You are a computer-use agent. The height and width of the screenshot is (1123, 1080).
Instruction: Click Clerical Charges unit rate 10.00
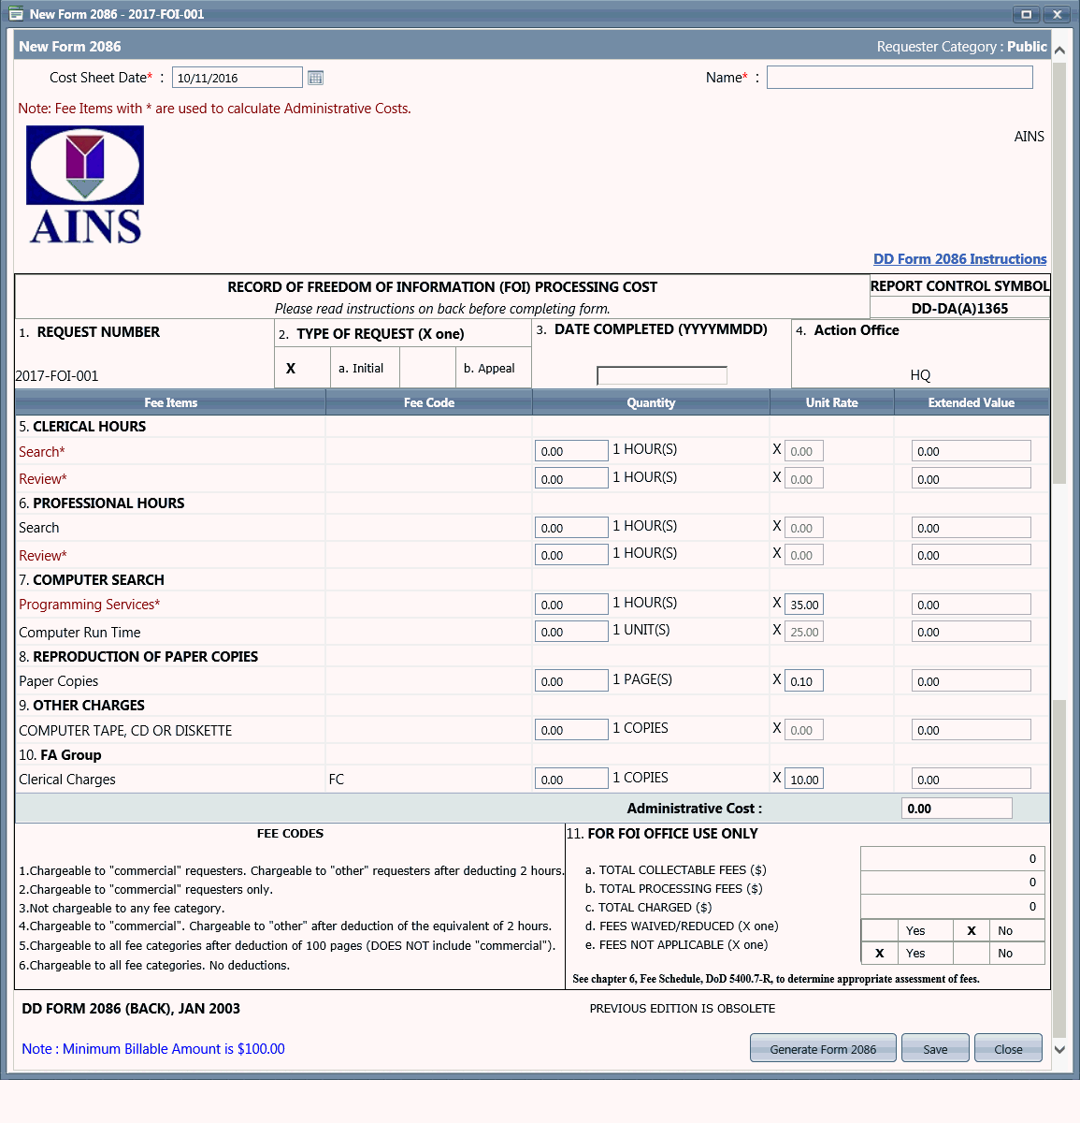tap(804, 780)
